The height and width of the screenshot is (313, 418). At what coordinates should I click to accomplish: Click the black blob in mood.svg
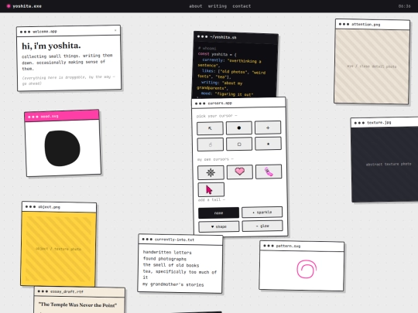pyautogui.click(x=62, y=148)
